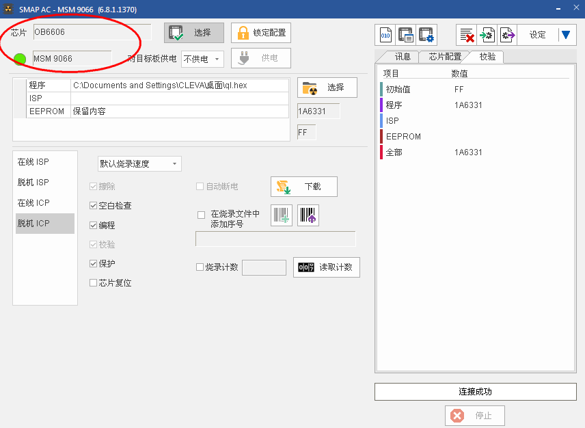Open the 默认烧录速度 speed dropdown
The width and height of the screenshot is (585, 428).
pyautogui.click(x=139, y=164)
